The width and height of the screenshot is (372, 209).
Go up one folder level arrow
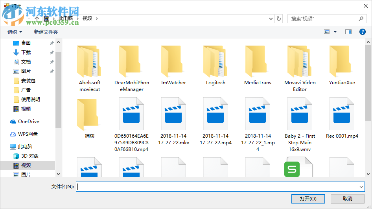37,18
